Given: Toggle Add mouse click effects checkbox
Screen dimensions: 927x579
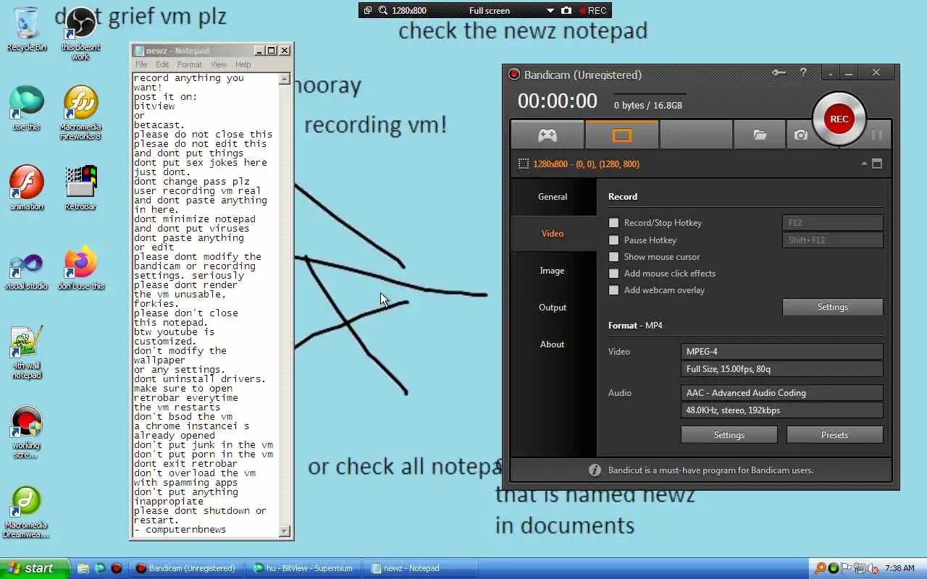Looking at the screenshot, I should pos(614,274).
